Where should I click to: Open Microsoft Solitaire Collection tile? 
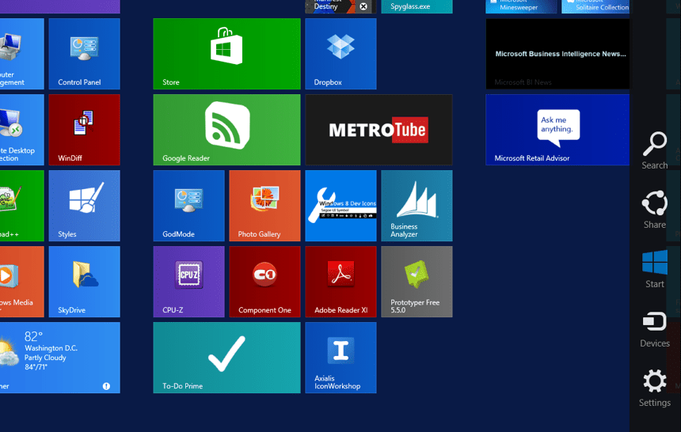[x=595, y=6]
